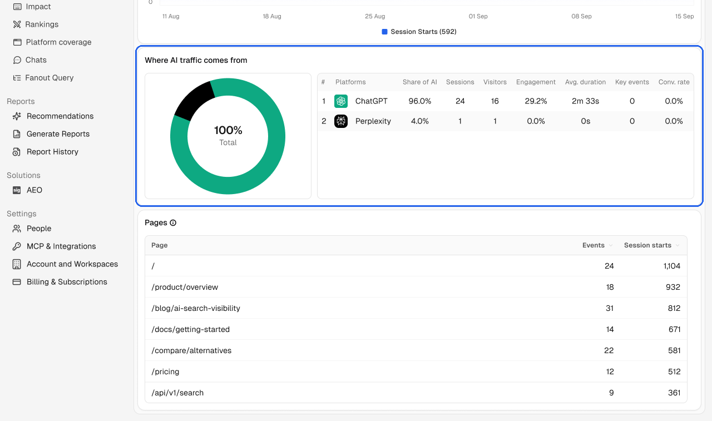Click the ChatGPT logo icon
The width and height of the screenshot is (712, 421).
click(x=341, y=101)
